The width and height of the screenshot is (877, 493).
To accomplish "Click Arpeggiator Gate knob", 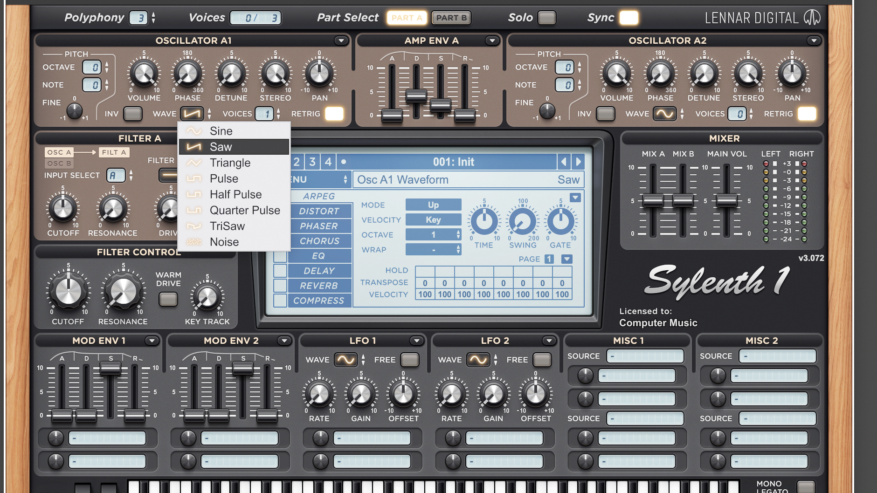I will (x=560, y=221).
